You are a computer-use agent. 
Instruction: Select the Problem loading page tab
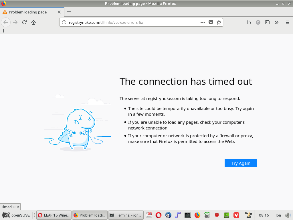pos(32,12)
